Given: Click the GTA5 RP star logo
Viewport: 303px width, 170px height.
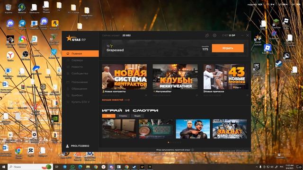Looking at the screenshot, I should click(76, 39).
